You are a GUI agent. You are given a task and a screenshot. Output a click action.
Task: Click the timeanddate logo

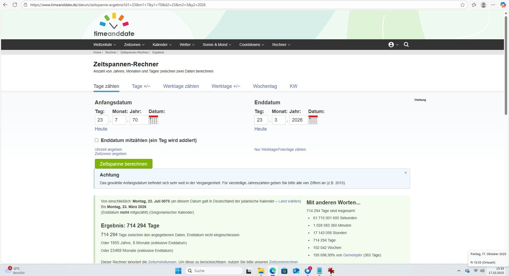[x=114, y=25]
